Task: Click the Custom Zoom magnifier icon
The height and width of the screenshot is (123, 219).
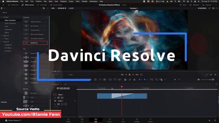Action: coord(161,80)
